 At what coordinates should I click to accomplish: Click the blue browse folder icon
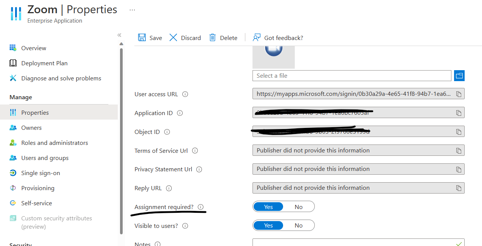459,75
